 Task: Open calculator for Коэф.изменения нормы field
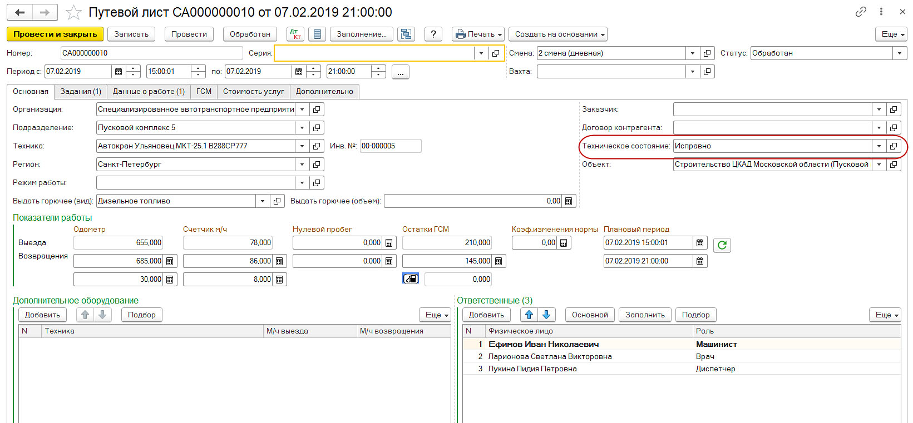[x=564, y=242]
